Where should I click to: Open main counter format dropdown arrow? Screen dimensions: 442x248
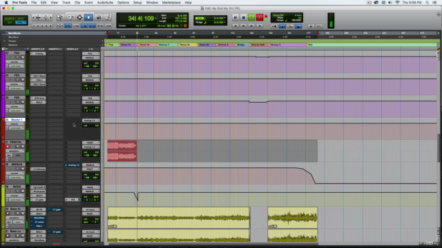pos(155,19)
